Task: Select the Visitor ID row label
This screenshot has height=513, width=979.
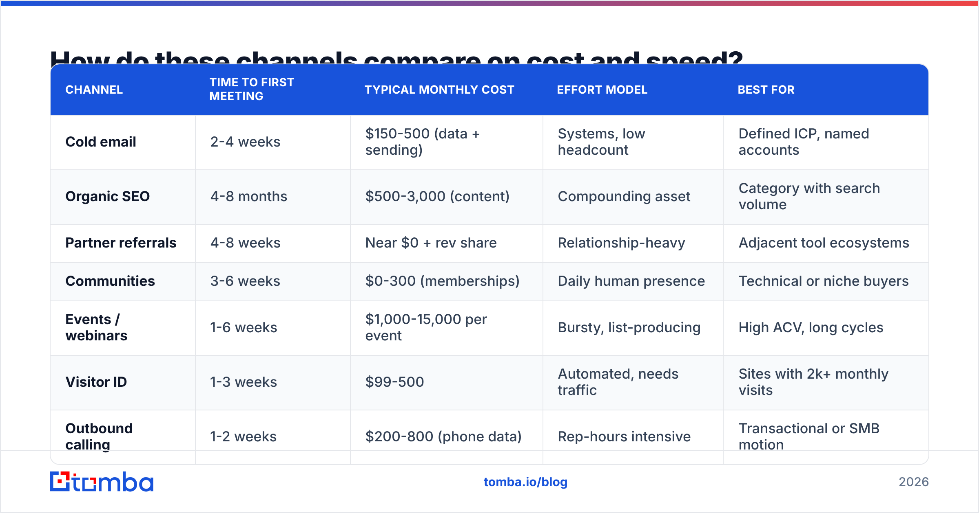Action: pos(96,382)
